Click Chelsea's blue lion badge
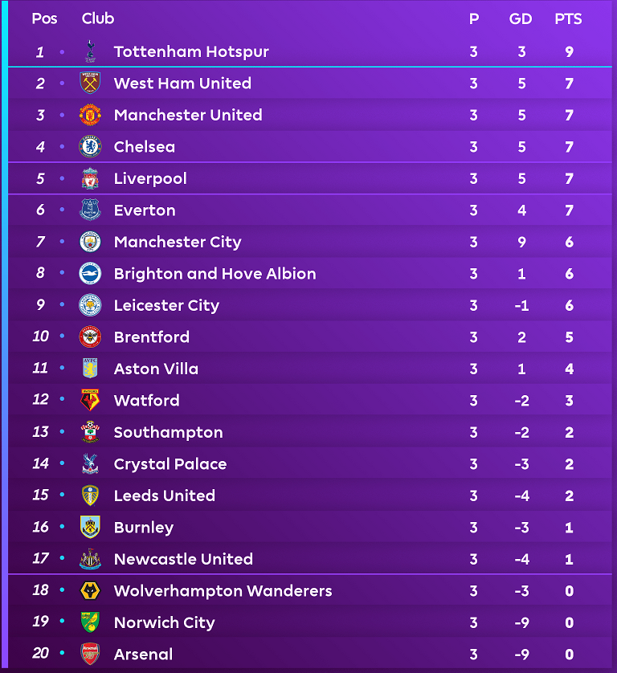This screenshot has width=617, height=673. point(90,146)
